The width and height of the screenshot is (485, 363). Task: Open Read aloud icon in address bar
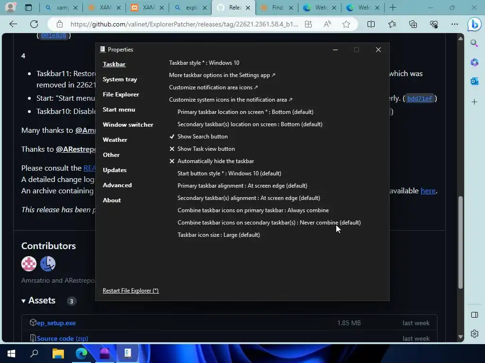327,24
